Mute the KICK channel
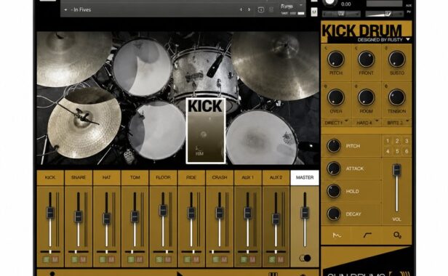 pos(55,259)
